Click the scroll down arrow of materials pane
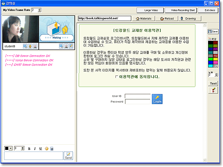Screen dimensions: 223x167 click(x=205, y=160)
